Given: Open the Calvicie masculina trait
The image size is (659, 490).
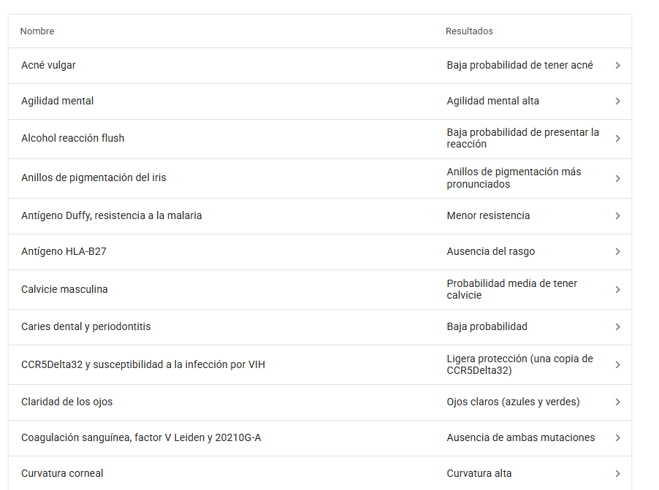Looking at the screenshot, I should click(64, 290).
